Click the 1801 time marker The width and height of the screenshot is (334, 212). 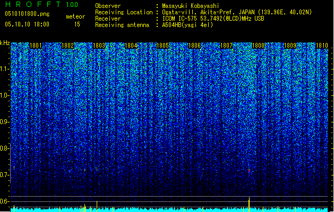(36, 46)
